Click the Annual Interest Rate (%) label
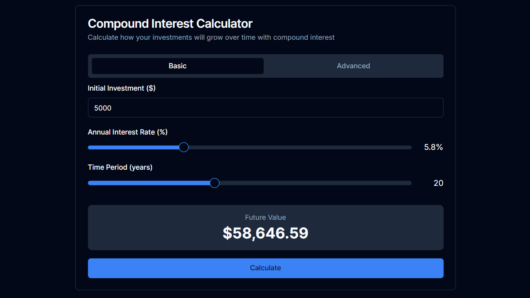 [x=127, y=132]
